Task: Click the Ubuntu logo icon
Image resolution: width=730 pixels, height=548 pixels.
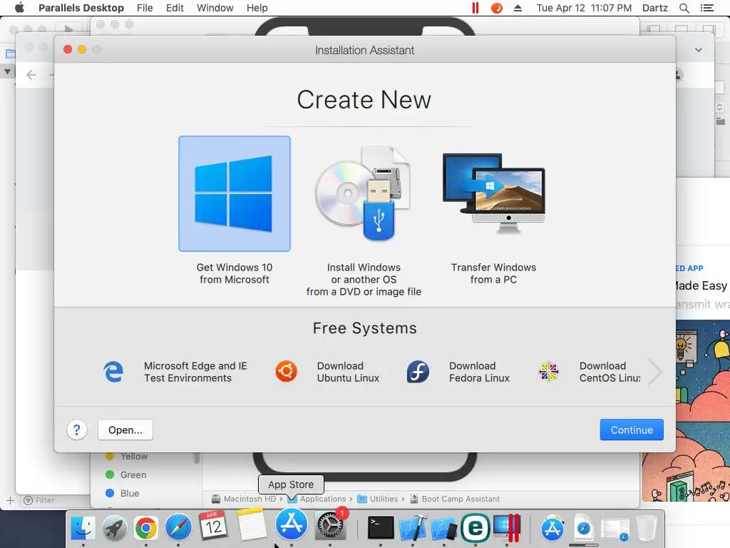Action: click(x=287, y=372)
